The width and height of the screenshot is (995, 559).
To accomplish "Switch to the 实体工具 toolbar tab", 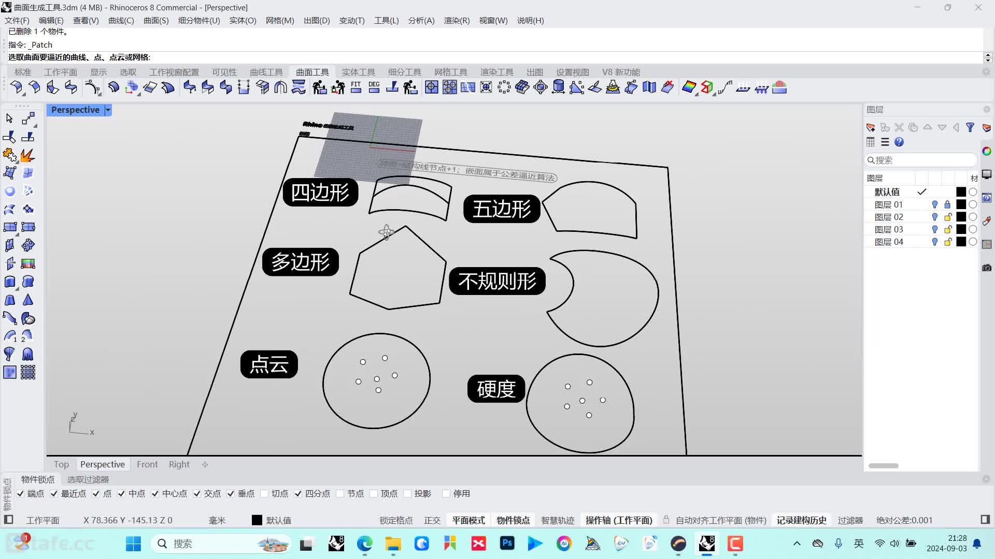I will point(359,72).
